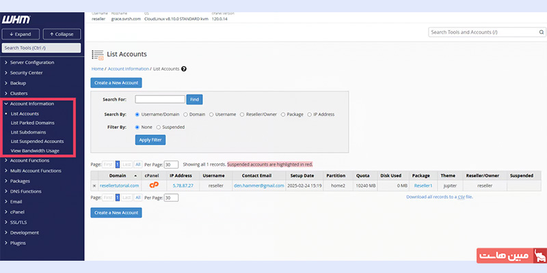
Task: Collapse the Account Information section
Action: pos(31,104)
